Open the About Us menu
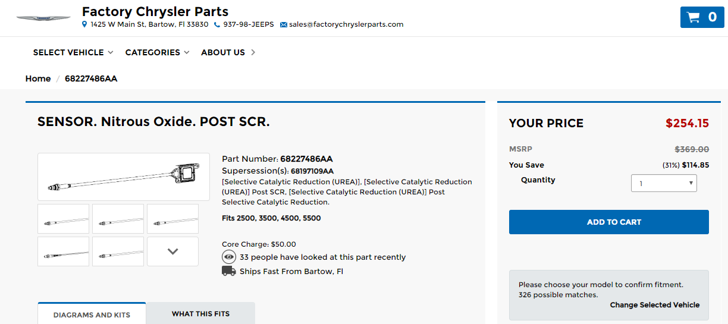The height and width of the screenshot is (324, 728). coord(228,52)
